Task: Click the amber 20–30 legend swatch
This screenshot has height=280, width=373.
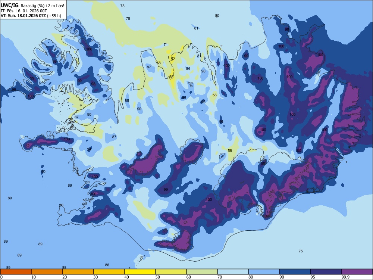Action: 78,272
